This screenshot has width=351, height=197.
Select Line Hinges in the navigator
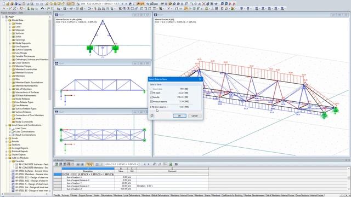(x=21, y=53)
